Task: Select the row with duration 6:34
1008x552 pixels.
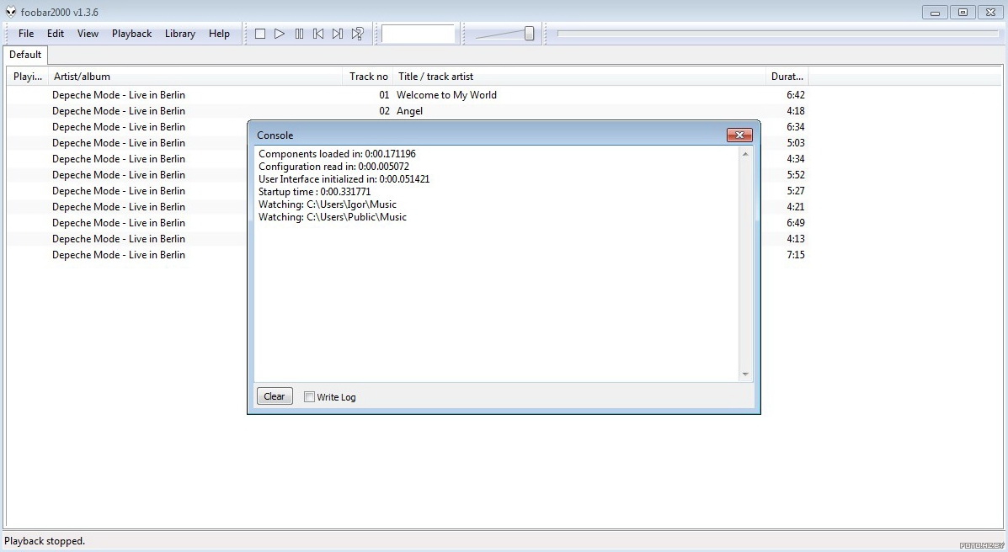Action: (796, 126)
